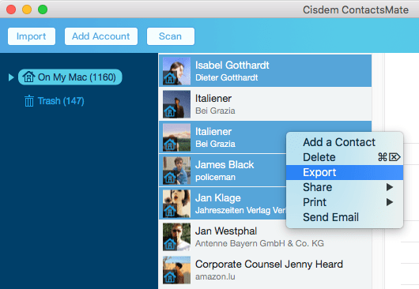The width and height of the screenshot is (419, 289).
Task: Click house badge on James Black's photo
Action: pyautogui.click(x=170, y=178)
